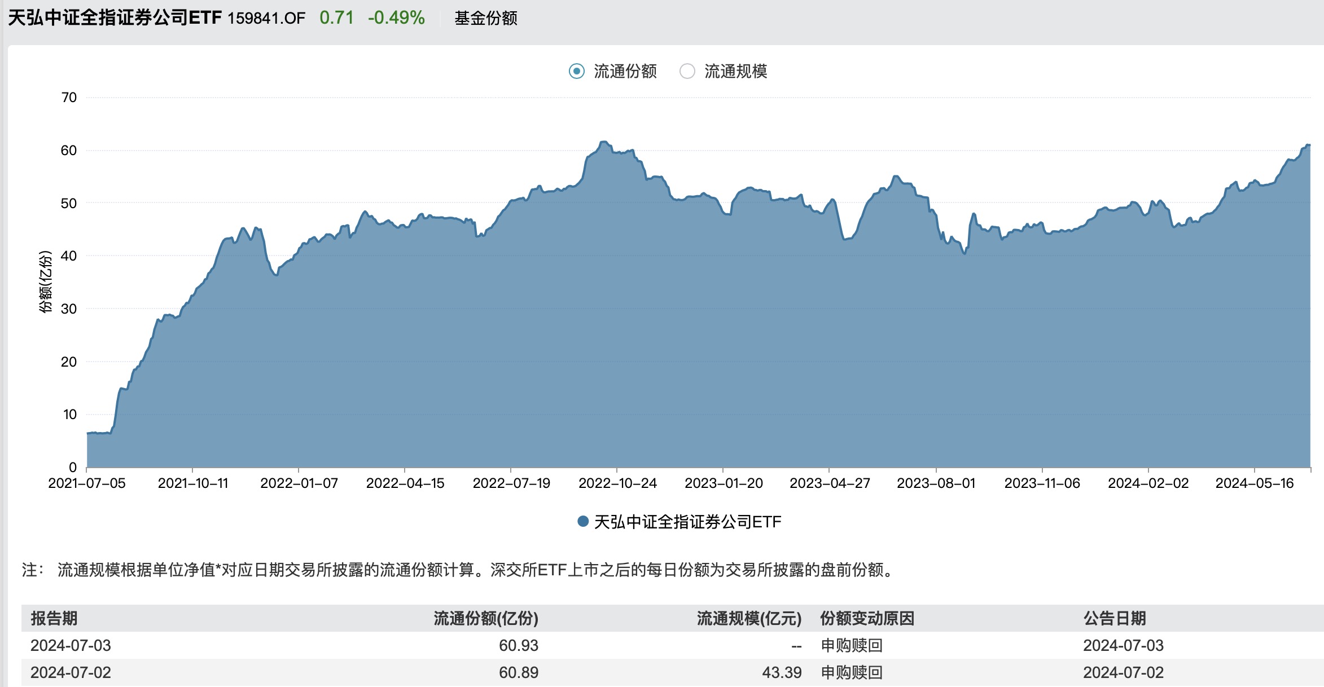Click the x-axis label 2021-10-11

pyautogui.click(x=193, y=483)
